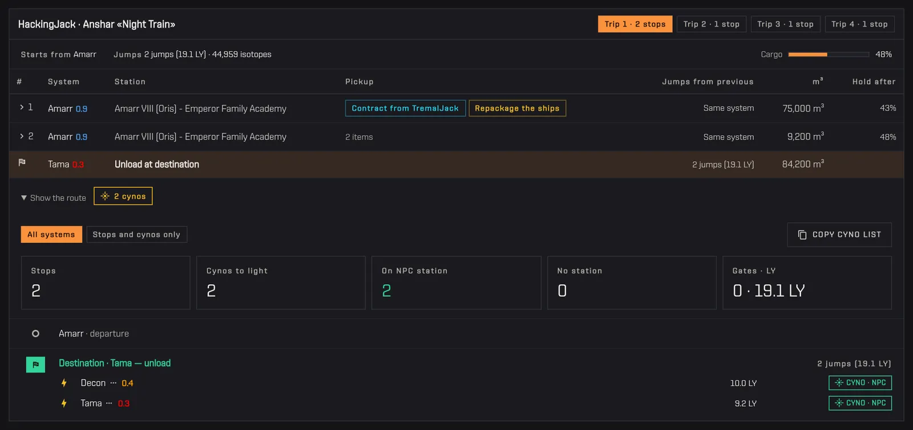Click CYNO · NPC badge for Tama
The height and width of the screenshot is (430, 913).
tap(860, 403)
